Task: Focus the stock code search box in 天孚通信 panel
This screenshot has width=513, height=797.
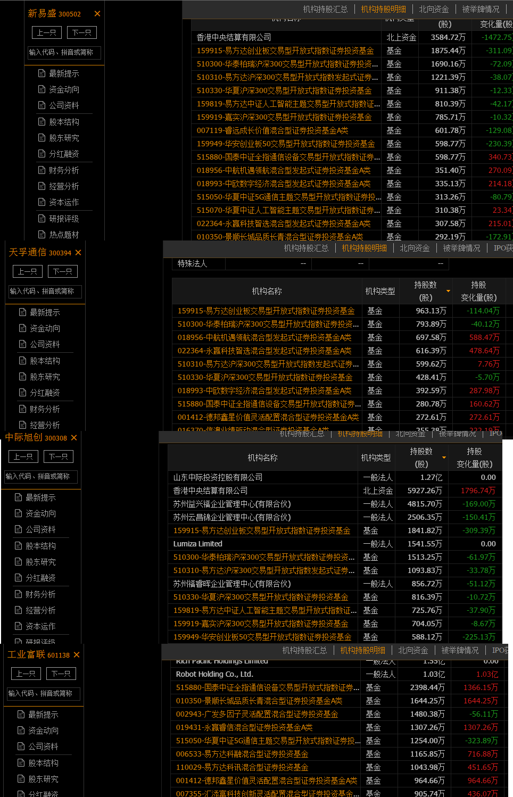Action: pos(45,291)
